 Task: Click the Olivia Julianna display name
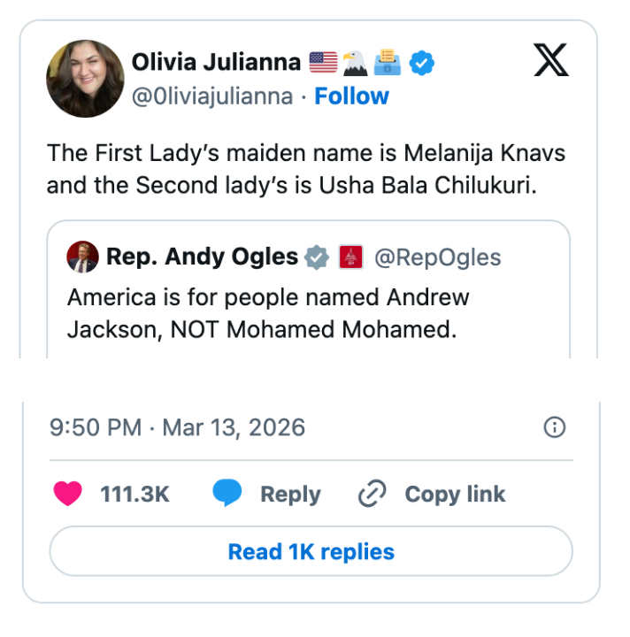216,62
